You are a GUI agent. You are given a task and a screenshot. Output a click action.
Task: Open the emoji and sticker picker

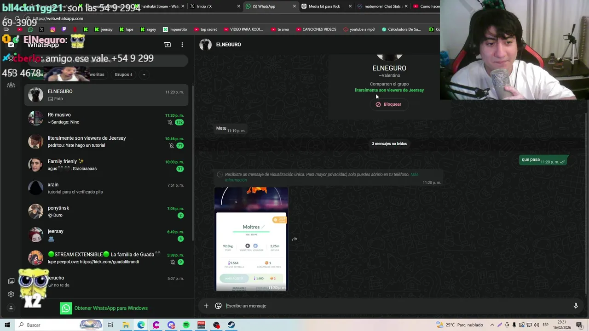[x=219, y=306]
